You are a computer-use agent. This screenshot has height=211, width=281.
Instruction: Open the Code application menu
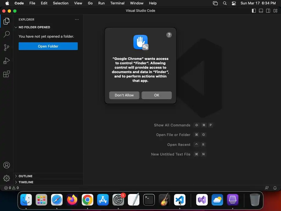(19, 3)
